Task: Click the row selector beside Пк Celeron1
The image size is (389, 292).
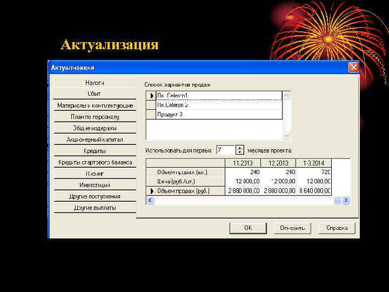Action: pos(151,96)
